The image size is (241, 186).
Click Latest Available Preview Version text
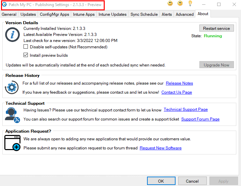tap(60, 35)
